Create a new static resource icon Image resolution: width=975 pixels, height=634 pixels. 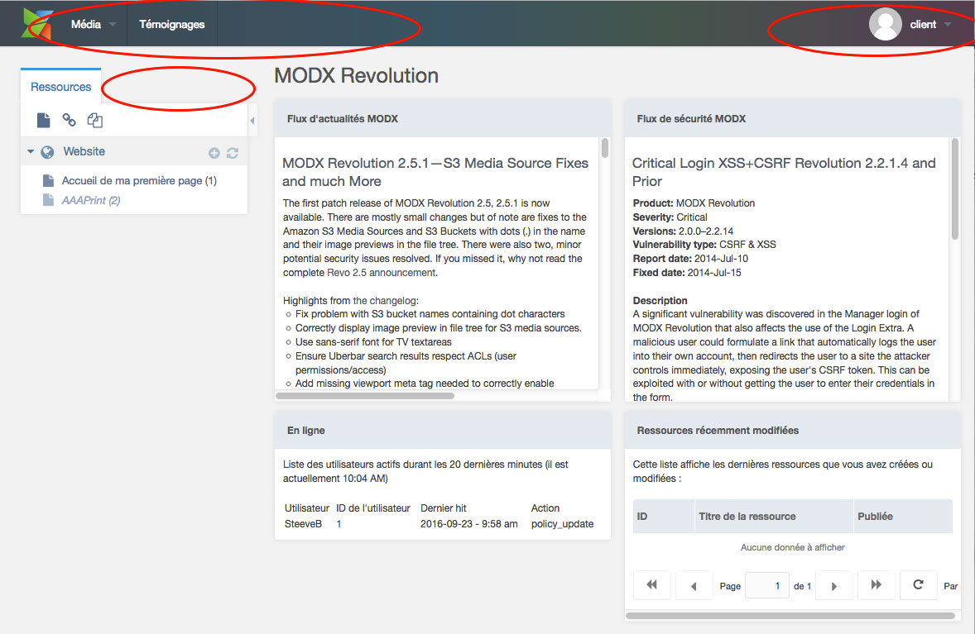[x=94, y=120]
